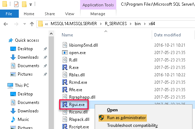The image size is (195, 129).
Task: Sort files by Name column
Action: point(67,35)
